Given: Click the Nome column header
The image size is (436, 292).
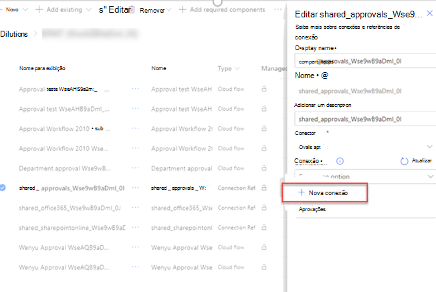Looking at the screenshot, I should (x=158, y=68).
